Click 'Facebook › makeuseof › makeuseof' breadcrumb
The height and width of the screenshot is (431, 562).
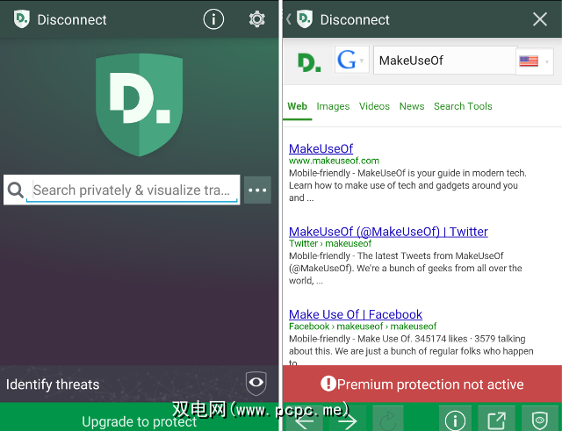[363, 327]
